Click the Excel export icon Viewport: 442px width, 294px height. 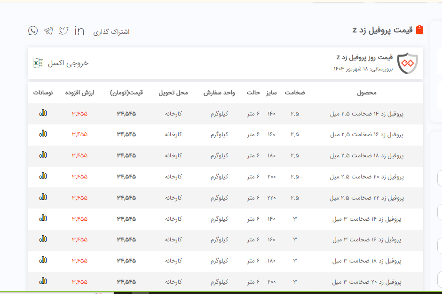[38, 63]
